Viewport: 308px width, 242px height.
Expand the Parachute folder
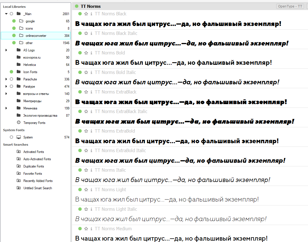tap(6, 79)
